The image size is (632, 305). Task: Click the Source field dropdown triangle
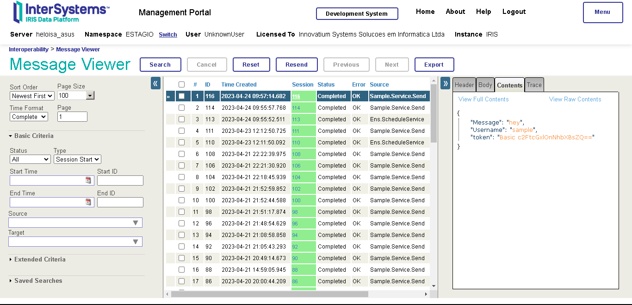[x=136, y=223]
